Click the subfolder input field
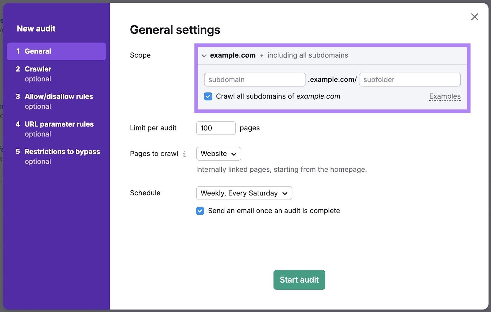 [x=409, y=80]
